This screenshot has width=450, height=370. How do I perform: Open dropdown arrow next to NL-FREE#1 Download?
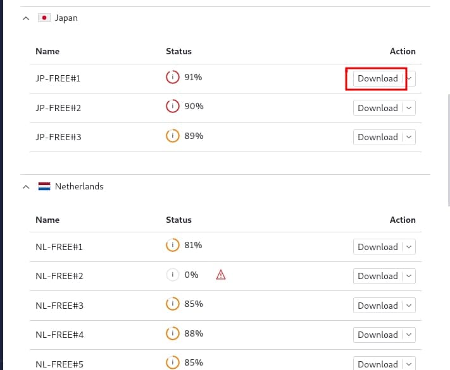click(x=409, y=247)
